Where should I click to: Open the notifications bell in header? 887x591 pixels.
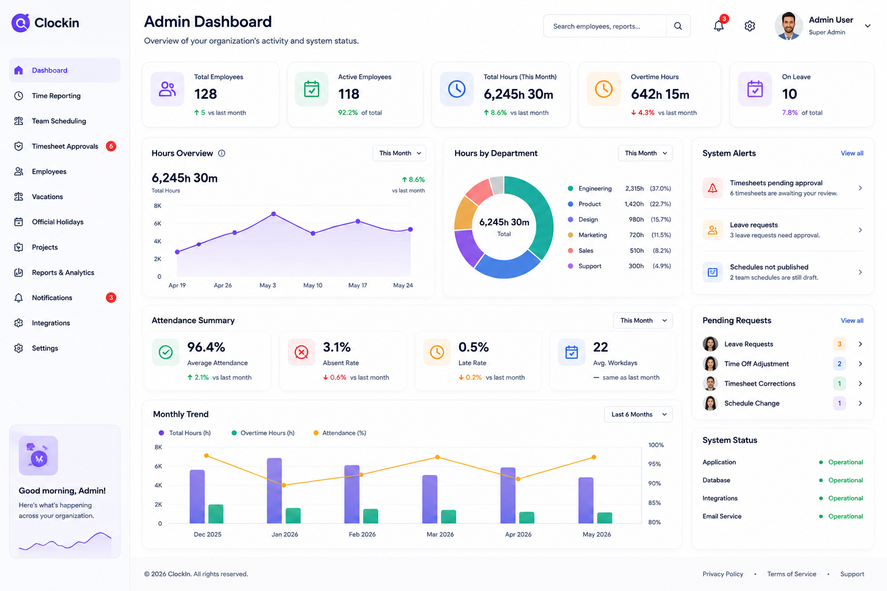point(719,26)
